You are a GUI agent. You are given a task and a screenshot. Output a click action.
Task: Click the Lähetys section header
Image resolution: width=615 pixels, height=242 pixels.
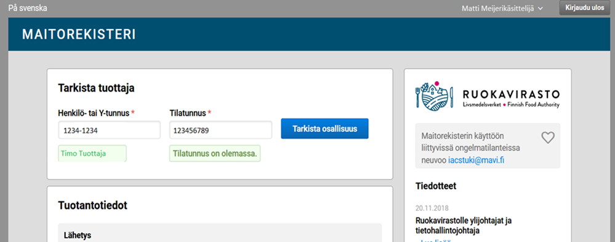[x=220, y=233]
